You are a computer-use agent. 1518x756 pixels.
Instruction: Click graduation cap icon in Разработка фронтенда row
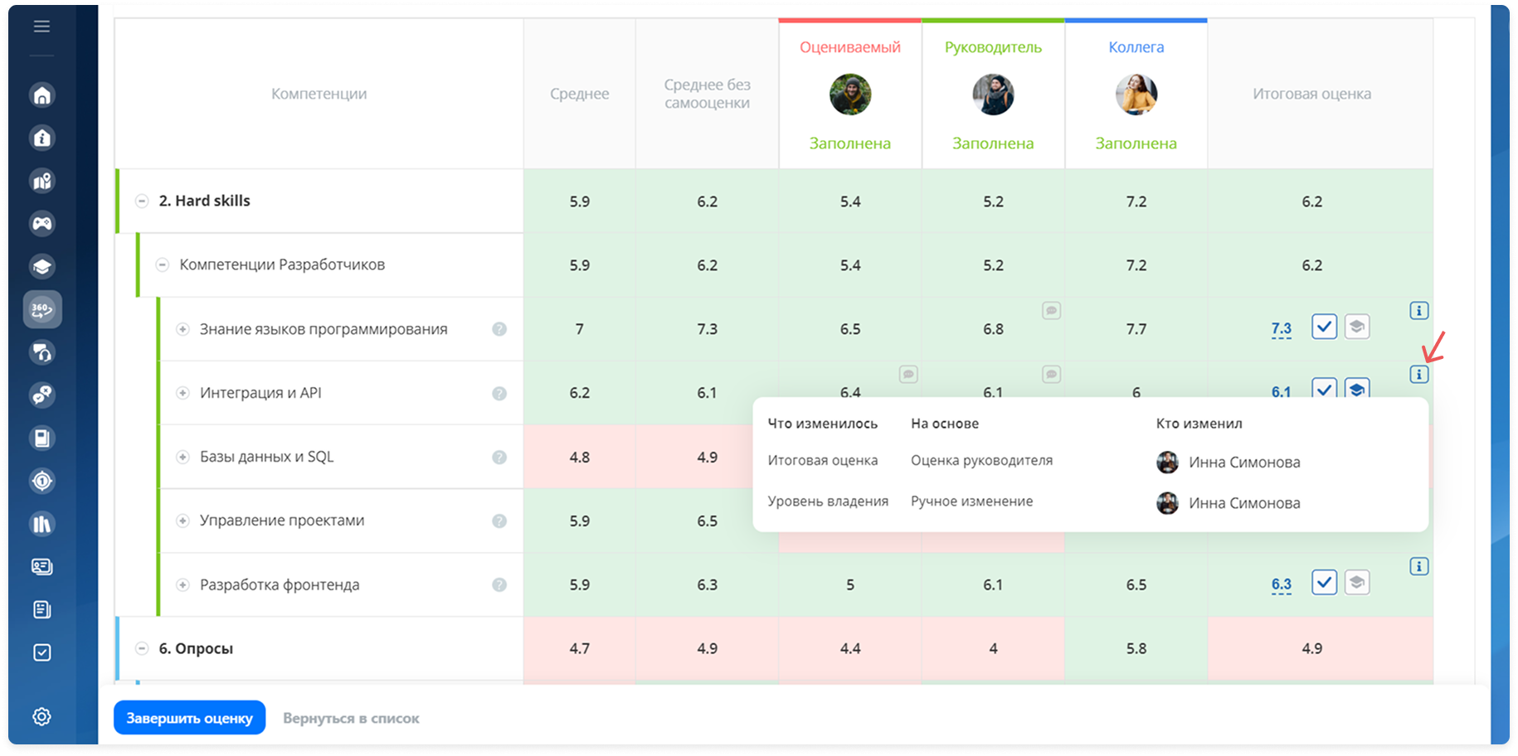pos(1356,583)
